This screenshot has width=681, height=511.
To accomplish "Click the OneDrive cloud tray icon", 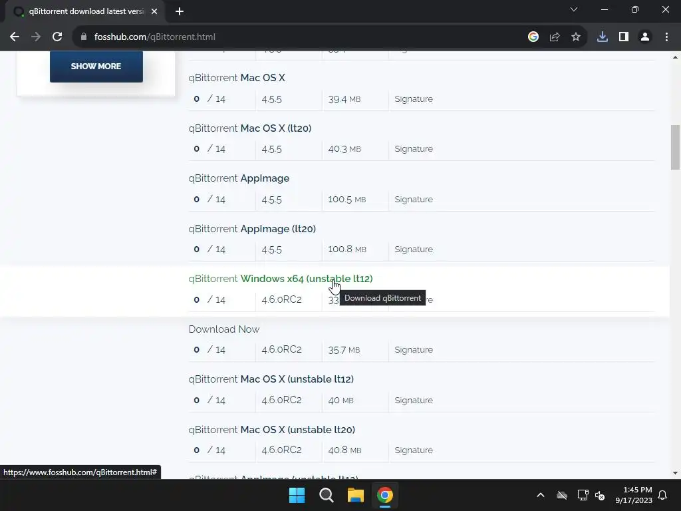I will point(562,495).
